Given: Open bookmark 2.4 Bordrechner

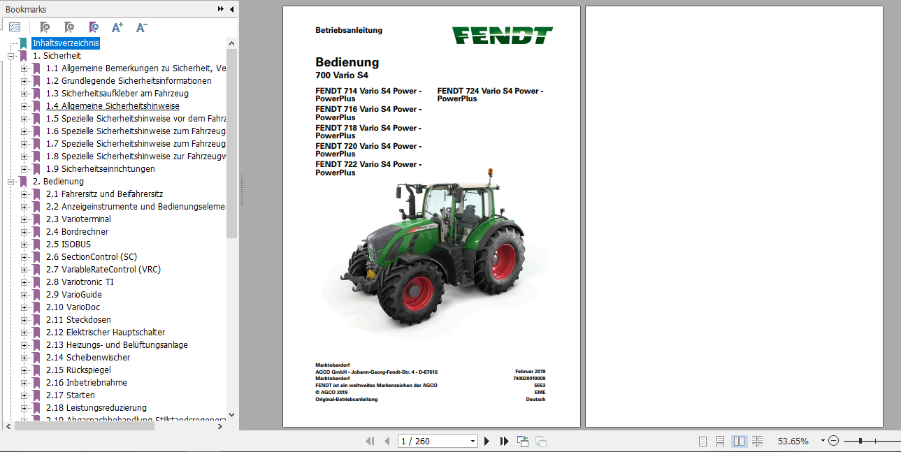Looking at the screenshot, I should [78, 232].
